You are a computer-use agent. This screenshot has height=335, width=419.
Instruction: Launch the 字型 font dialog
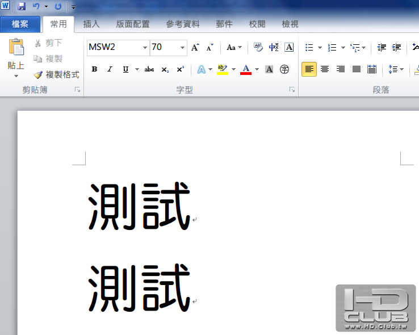point(292,90)
